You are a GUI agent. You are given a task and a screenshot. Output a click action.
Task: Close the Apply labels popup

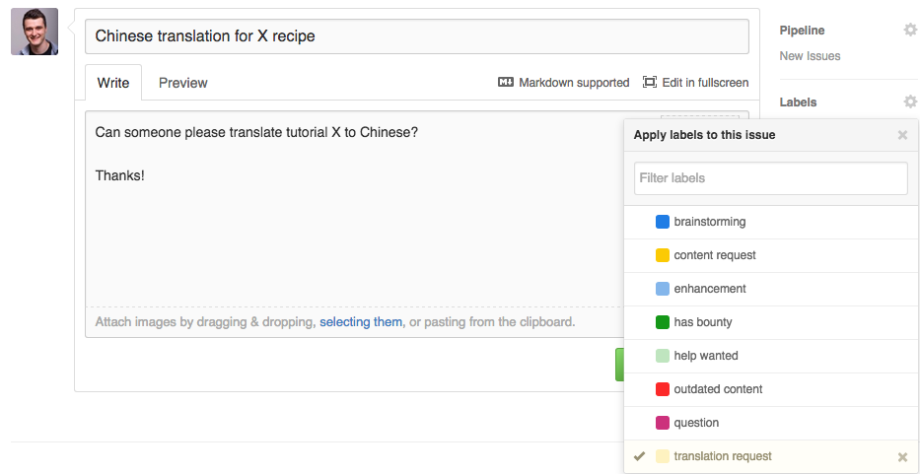click(901, 135)
